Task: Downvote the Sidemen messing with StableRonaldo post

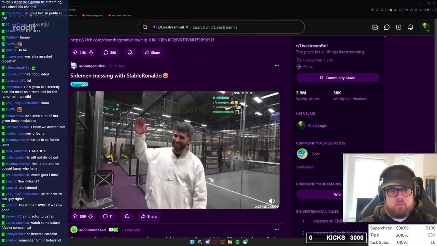Action: pyautogui.click(x=90, y=216)
